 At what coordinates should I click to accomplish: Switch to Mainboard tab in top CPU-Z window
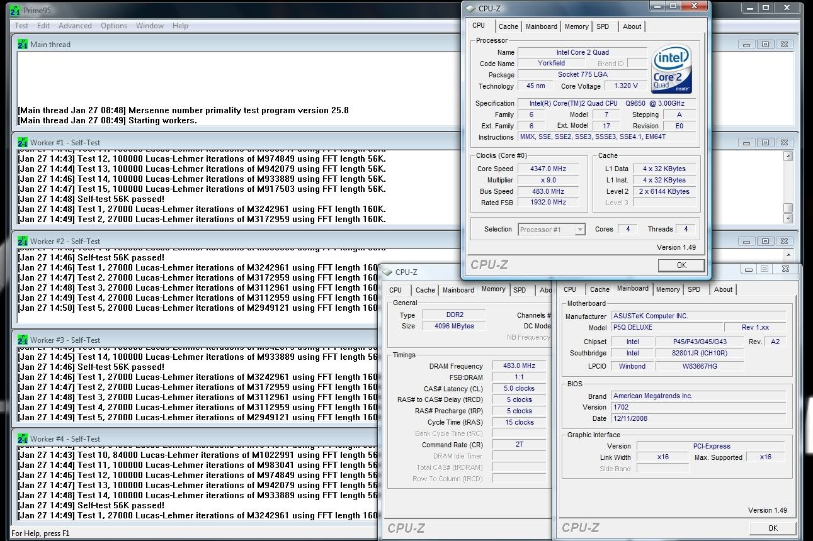tap(542, 26)
